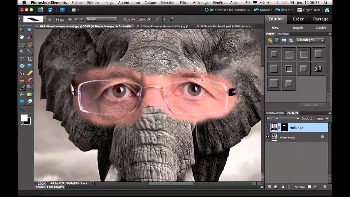The image size is (350, 197).
Task: Select the Sponge tool
Action: (x=22, y=109)
